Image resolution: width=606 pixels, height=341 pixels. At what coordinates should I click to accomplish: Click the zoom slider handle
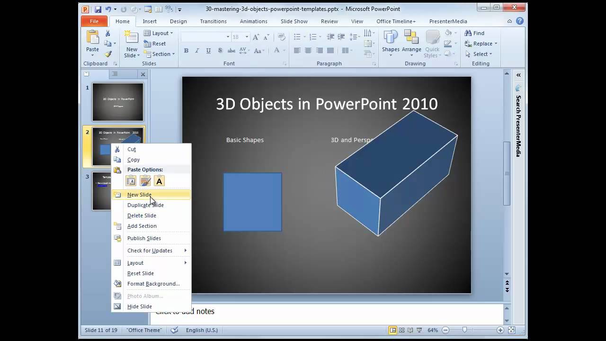[465, 330]
